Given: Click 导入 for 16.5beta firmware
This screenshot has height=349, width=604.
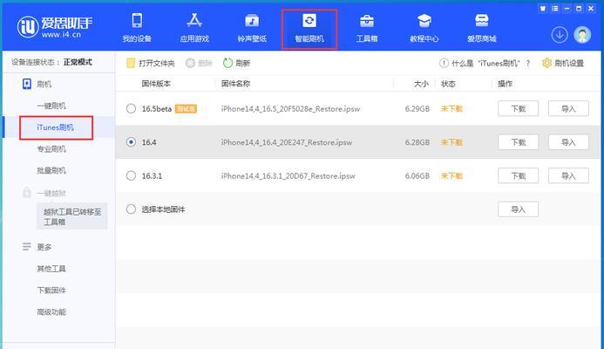Looking at the screenshot, I should 568,109.
